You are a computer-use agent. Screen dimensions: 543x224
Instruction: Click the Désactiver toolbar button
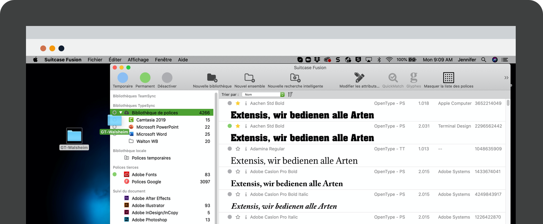167,80
